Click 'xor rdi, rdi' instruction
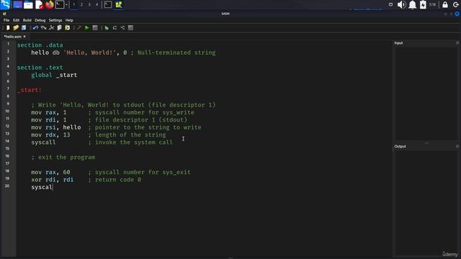Image resolution: width=461 pixels, height=259 pixels. point(53,180)
